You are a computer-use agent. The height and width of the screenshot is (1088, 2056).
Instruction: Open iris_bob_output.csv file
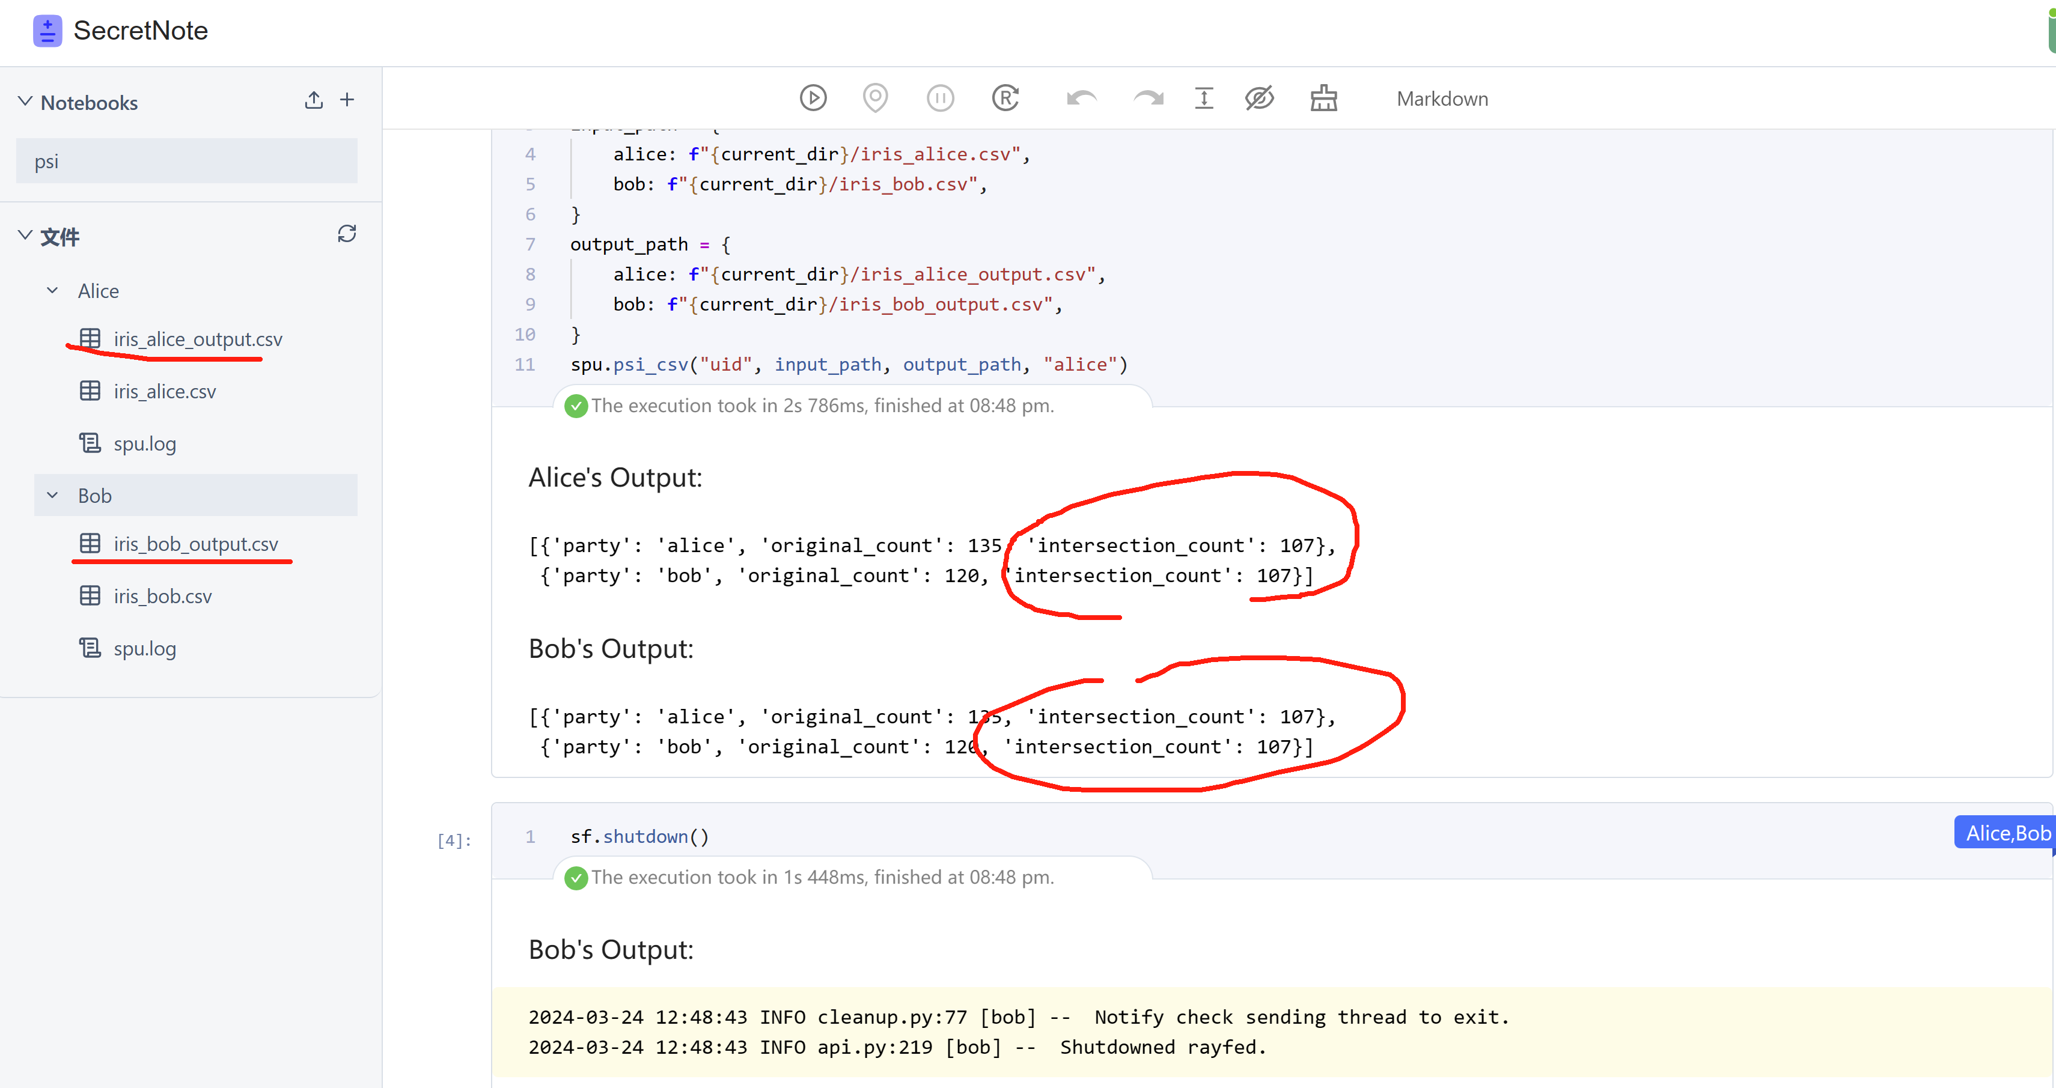tap(195, 544)
